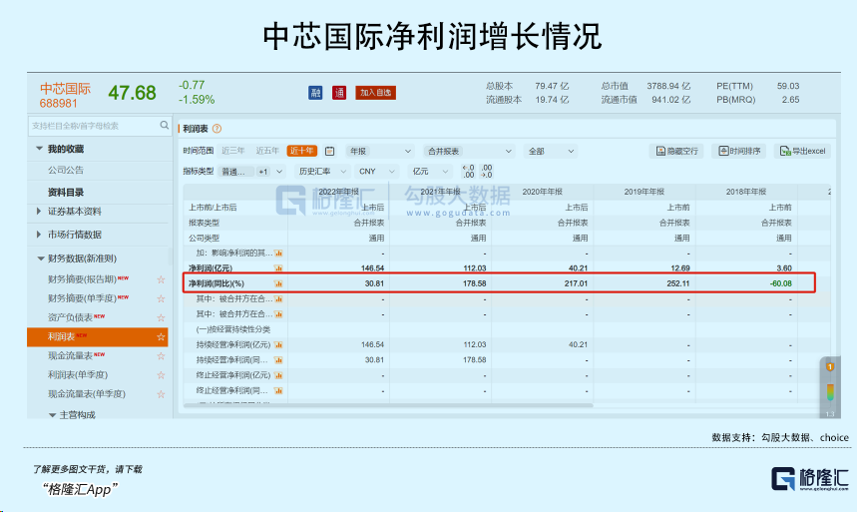Click the red 通 stock connect badge

point(339,93)
